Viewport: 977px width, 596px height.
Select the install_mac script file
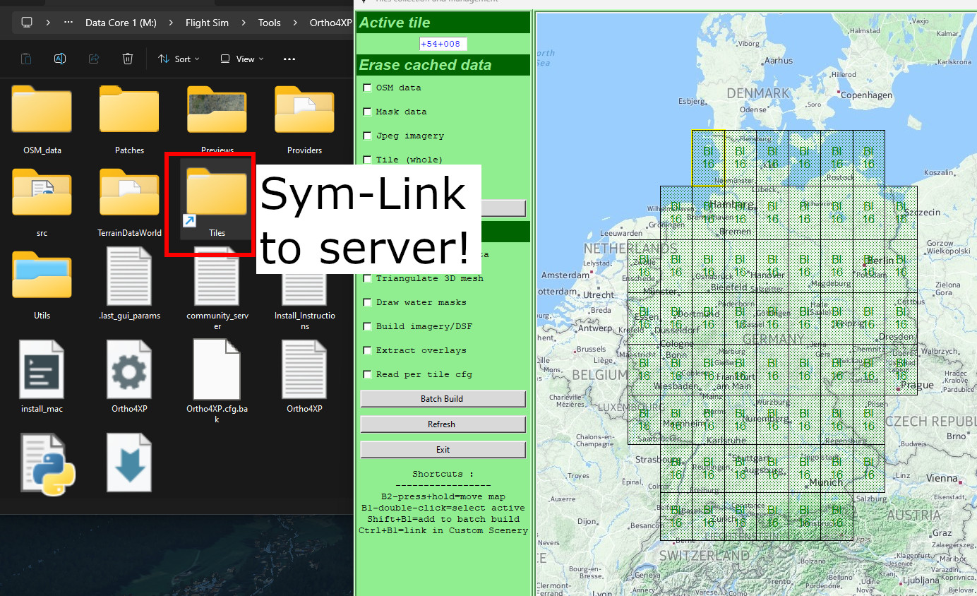pos(42,376)
